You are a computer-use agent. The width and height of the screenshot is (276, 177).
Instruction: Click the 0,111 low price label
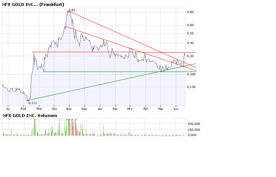click(32, 102)
